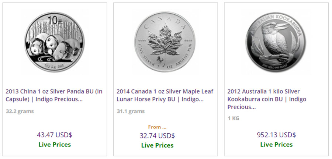The width and height of the screenshot is (332, 159).
Task: Click the 43.47 USD$ price
Action: pyautogui.click(x=55, y=135)
